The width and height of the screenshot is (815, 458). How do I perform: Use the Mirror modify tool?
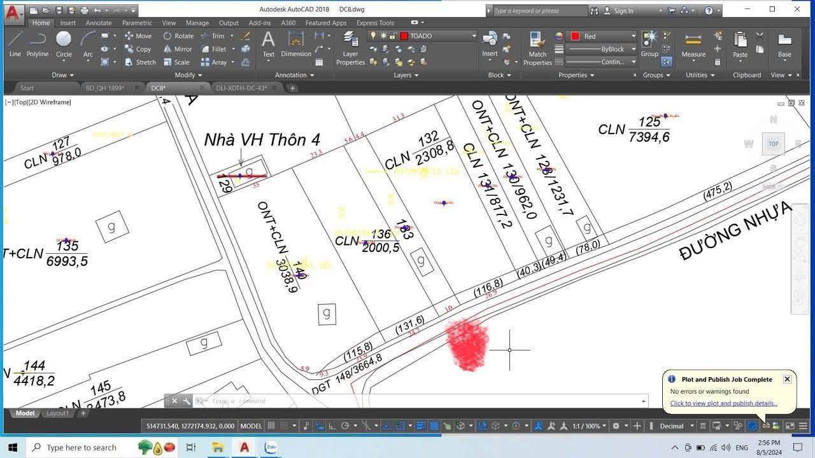point(180,49)
